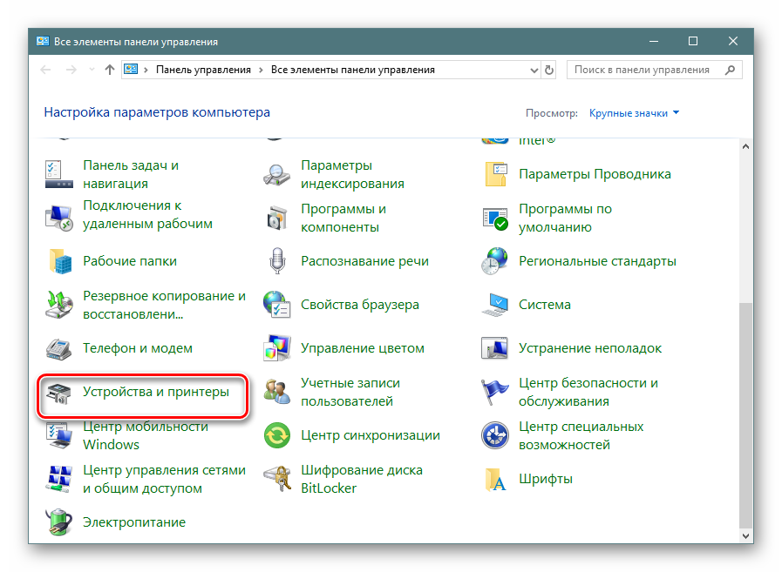Click the Распознавание речи microphone icon

coord(278,261)
